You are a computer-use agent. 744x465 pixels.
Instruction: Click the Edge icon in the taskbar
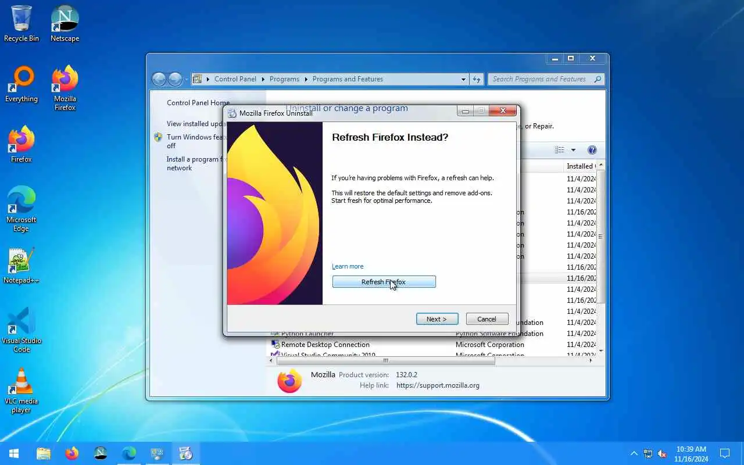[129, 453]
